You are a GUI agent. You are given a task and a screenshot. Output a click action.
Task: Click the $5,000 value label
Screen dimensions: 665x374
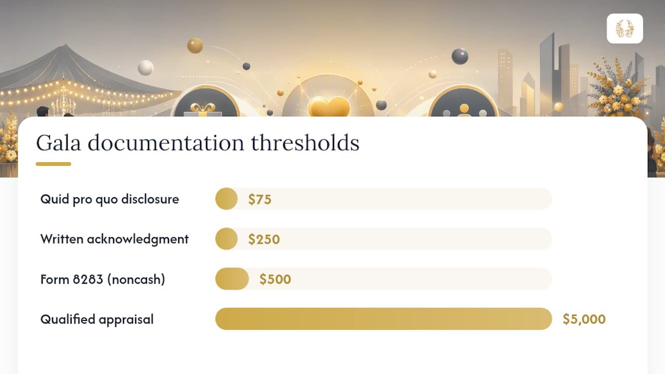[x=584, y=319]
